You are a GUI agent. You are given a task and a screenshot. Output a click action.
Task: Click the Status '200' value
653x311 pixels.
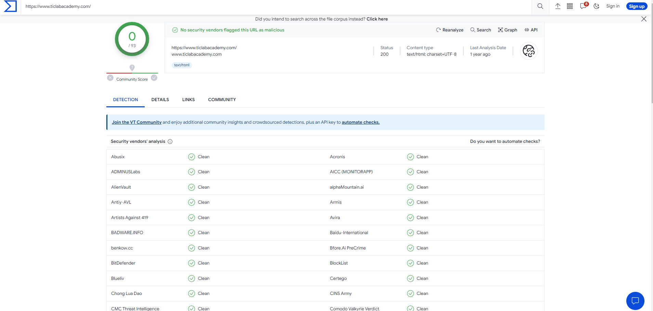(x=384, y=54)
